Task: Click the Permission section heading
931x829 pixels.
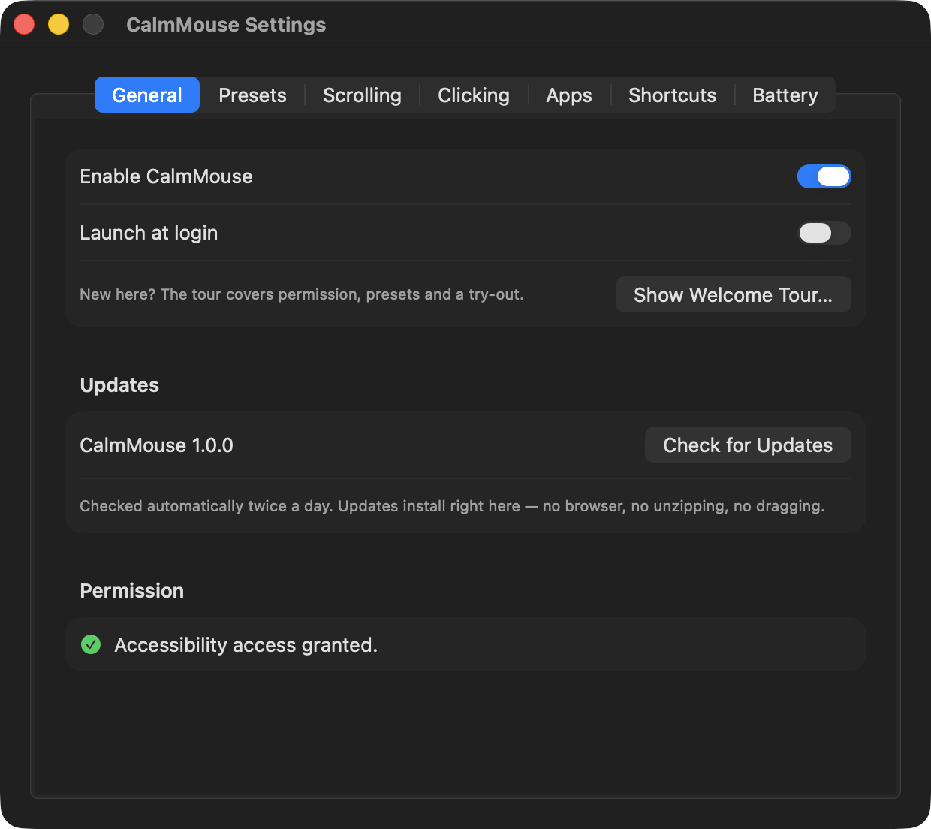Action: [131, 591]
